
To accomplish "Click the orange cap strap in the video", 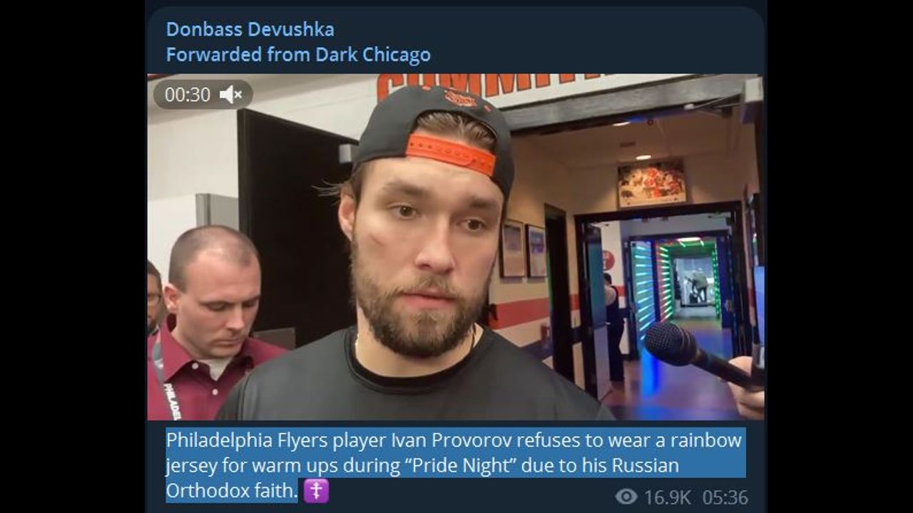I will (451, 154).
